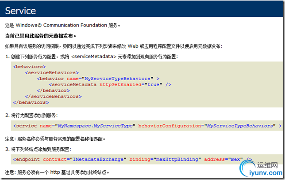Click the "httpGetEnabled" attribute

[120, 85]
